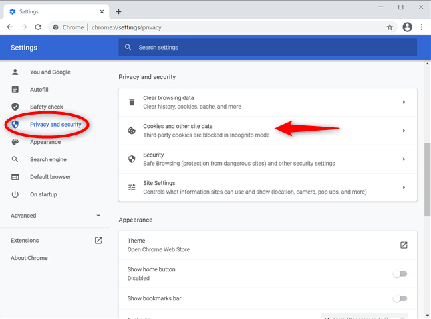The height and width of the screenshot is (319, 431).
Task: Click the Safety check shield icon
Action: (15, 107)
